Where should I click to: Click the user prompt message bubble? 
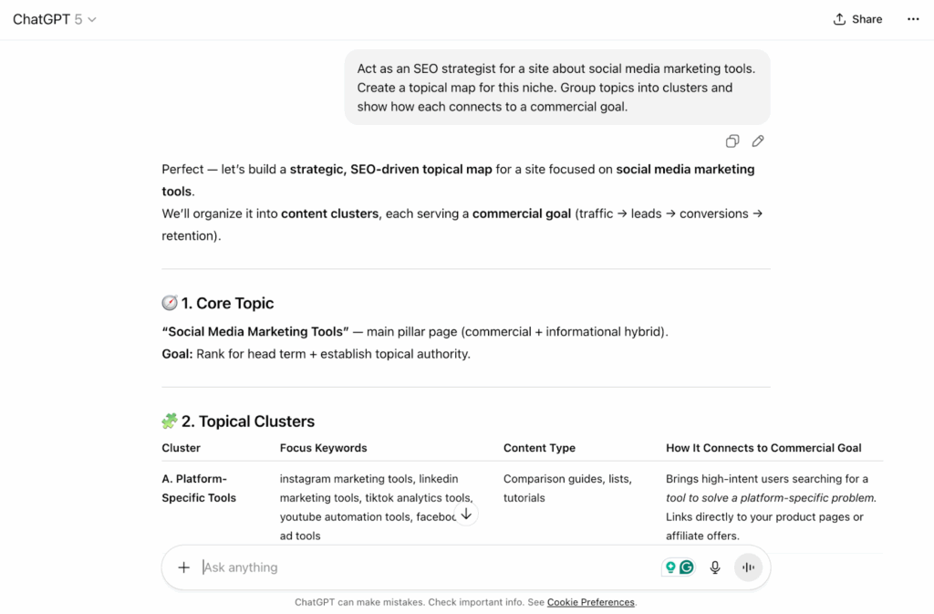coord(556,88)
